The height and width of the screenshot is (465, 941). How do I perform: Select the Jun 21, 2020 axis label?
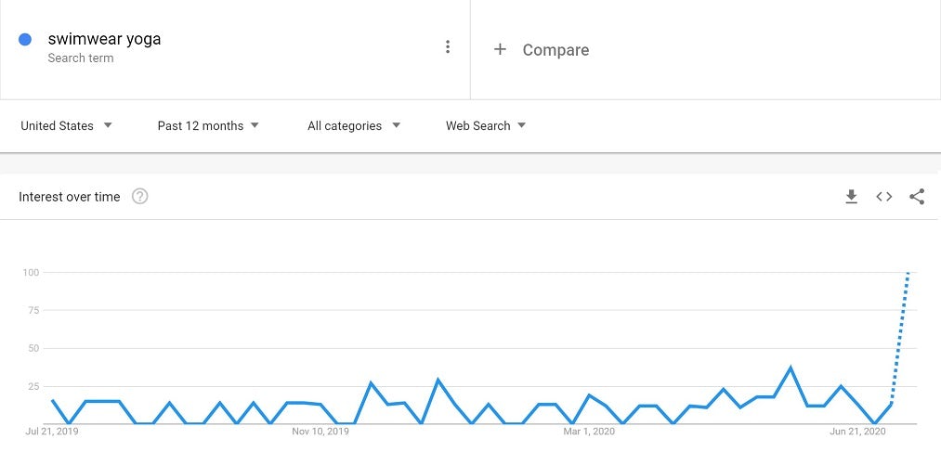(x=857, y=432)
